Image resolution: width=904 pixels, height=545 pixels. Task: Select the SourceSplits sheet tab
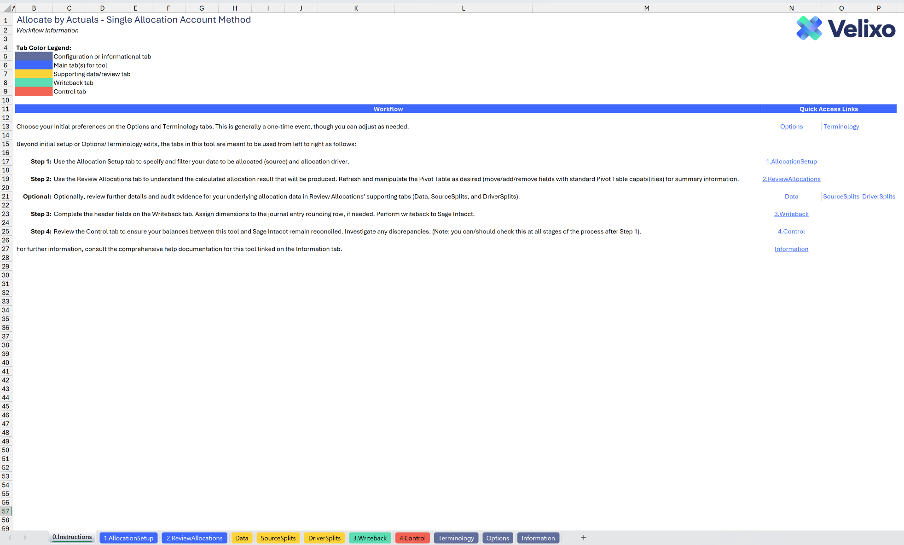point(278,538)
